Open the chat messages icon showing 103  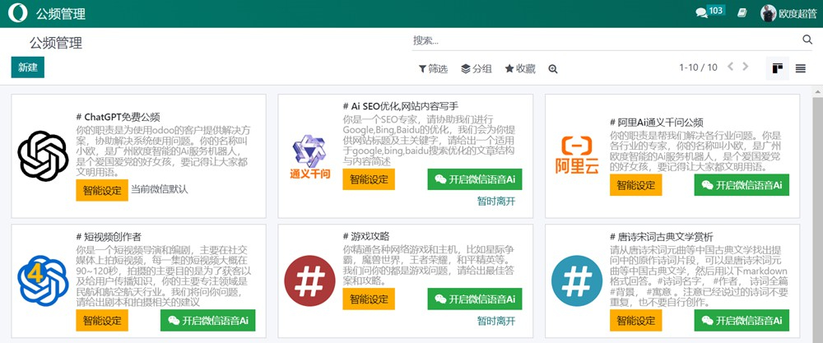(709, 12)
